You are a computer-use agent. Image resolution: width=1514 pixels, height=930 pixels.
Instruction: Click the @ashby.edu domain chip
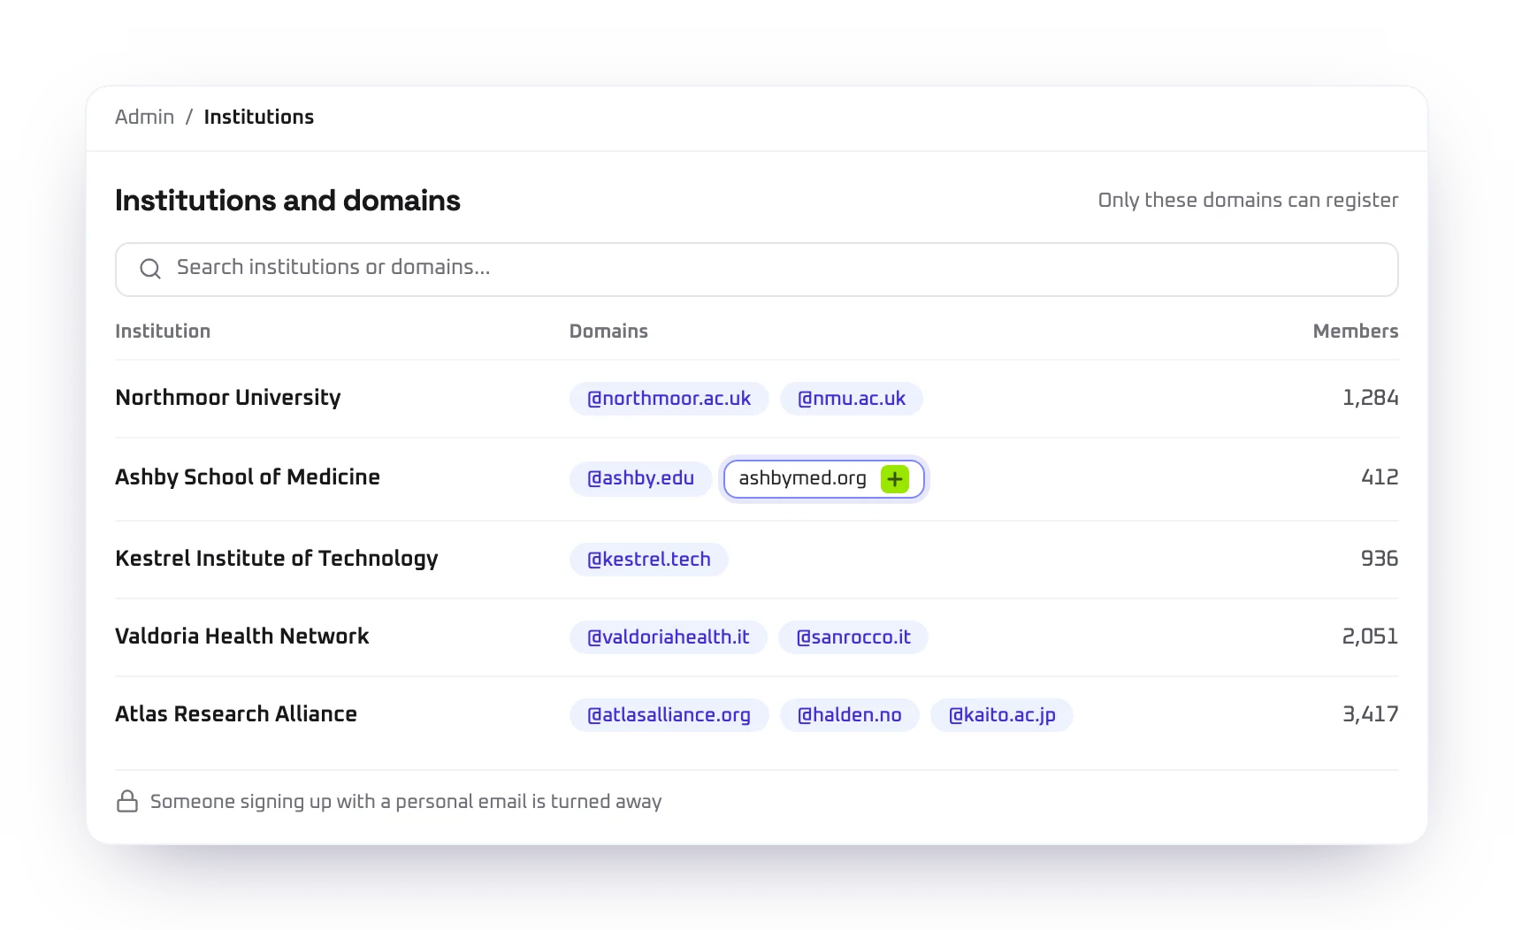pos(641,478)
